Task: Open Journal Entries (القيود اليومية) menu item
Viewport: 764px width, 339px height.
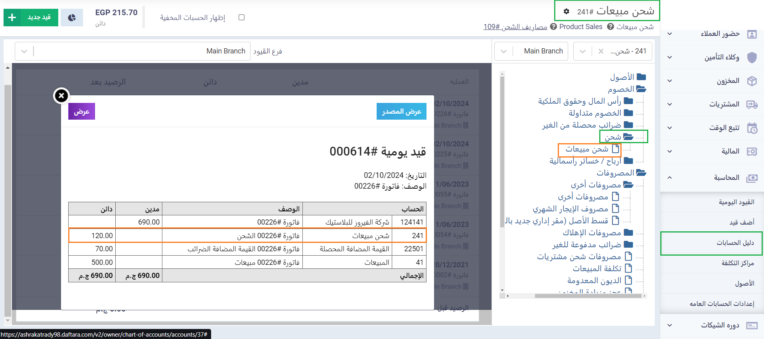Action: pyautogui.click(x=736, y=202)
